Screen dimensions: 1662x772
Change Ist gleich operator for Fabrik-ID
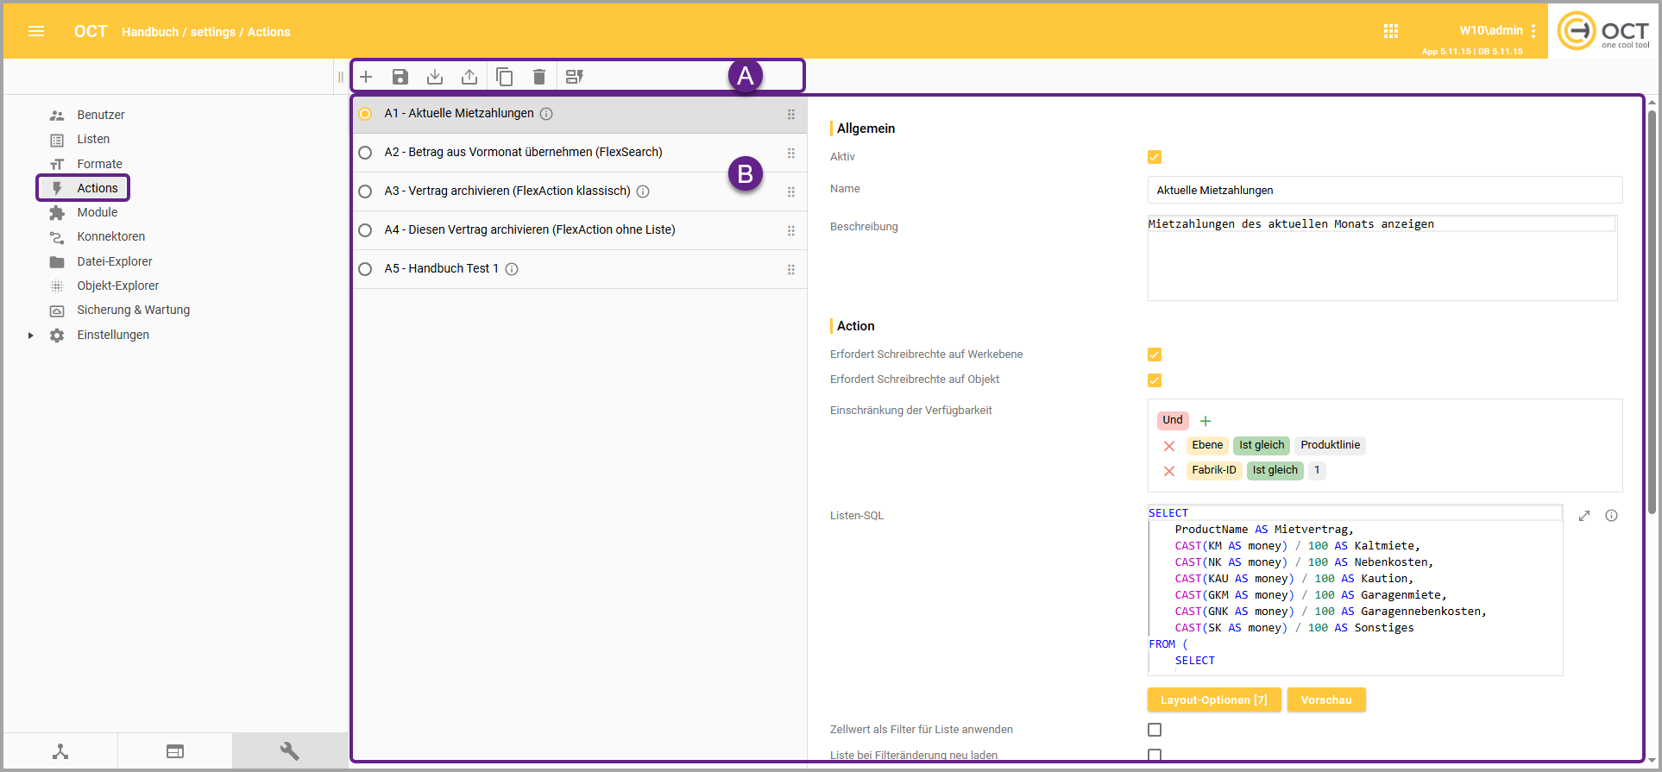pyautogui.click(x=1275, y=470)
